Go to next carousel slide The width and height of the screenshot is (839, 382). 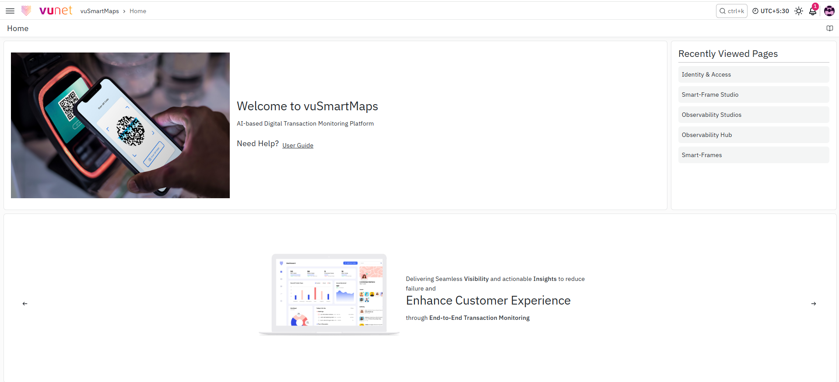(814, 304)
